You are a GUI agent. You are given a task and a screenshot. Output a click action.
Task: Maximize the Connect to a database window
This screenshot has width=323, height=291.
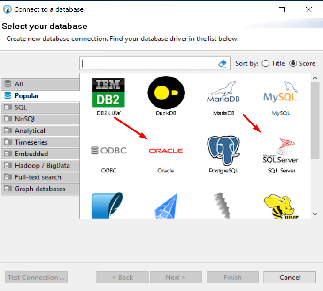(282, 10)
